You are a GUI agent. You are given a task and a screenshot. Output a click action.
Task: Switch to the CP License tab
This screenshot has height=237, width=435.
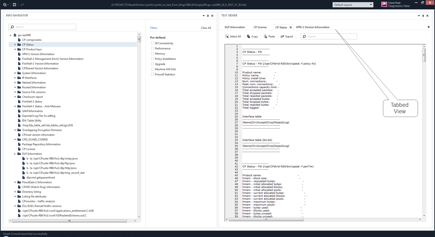[260, 27]
